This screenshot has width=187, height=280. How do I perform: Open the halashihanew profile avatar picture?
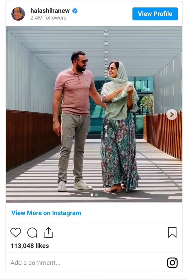pos(18,14)
